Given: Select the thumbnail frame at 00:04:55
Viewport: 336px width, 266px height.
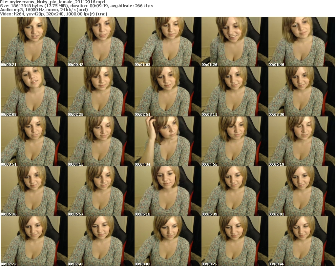Looking at the screenshot, I should click(235, 141).
